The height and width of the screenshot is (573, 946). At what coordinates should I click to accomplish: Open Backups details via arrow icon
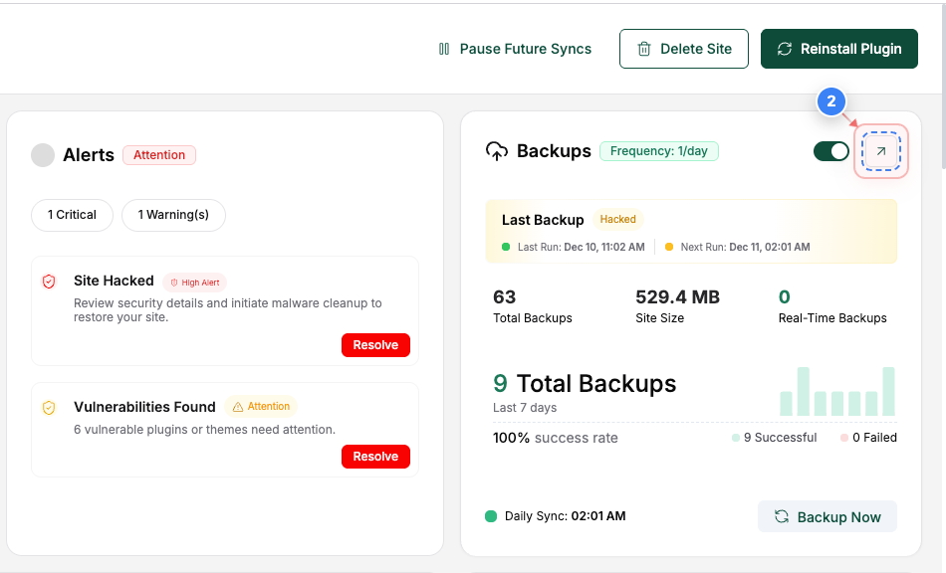[x=880, y=151]
